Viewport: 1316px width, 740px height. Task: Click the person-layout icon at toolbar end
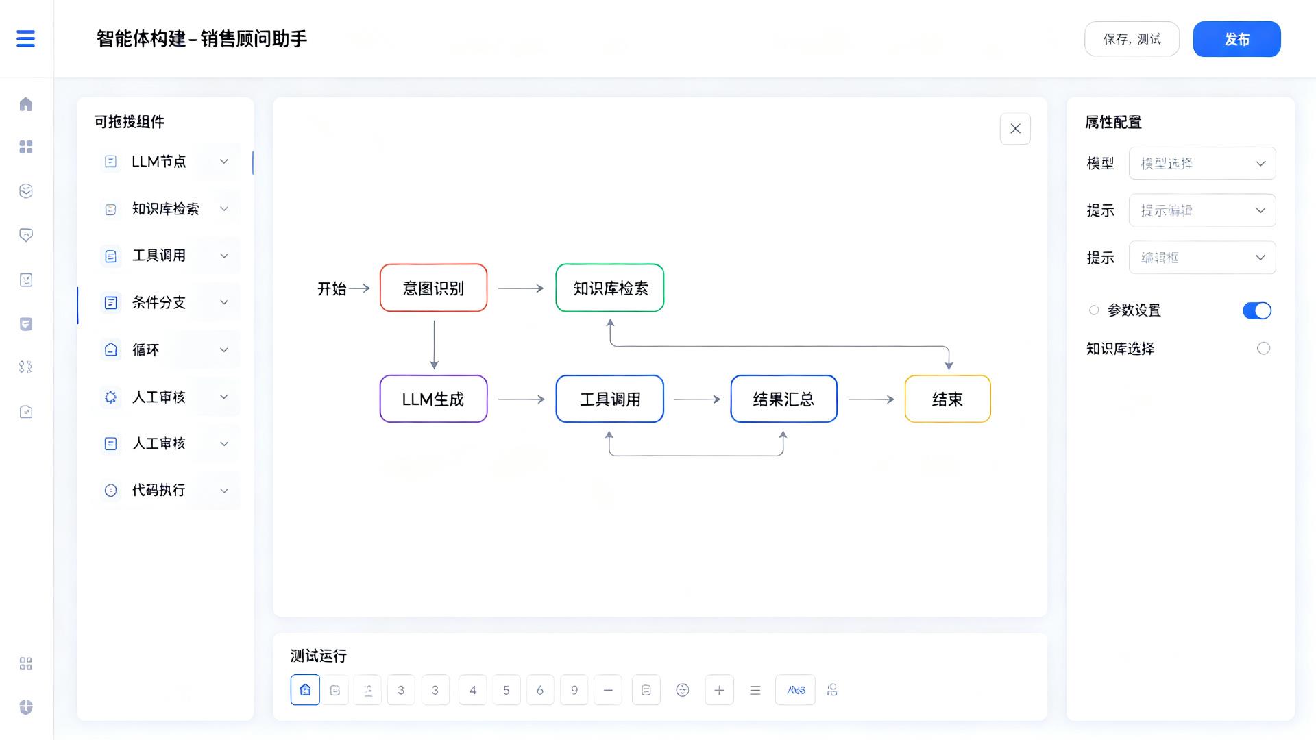[x=832, y=690]
